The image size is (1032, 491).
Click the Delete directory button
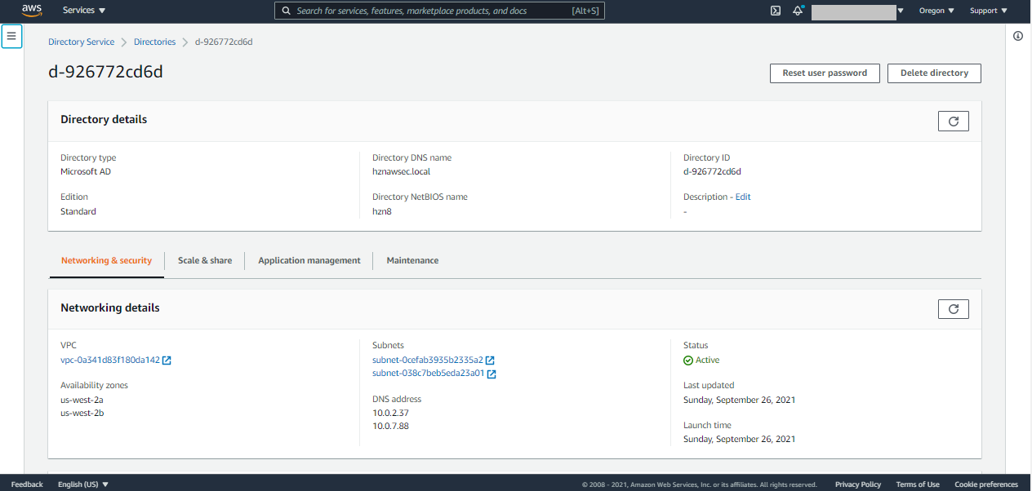coord(934,73)
